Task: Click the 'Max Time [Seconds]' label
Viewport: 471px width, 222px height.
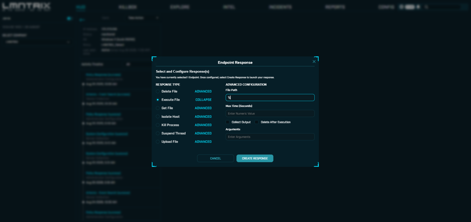Action: click(239, 106)
